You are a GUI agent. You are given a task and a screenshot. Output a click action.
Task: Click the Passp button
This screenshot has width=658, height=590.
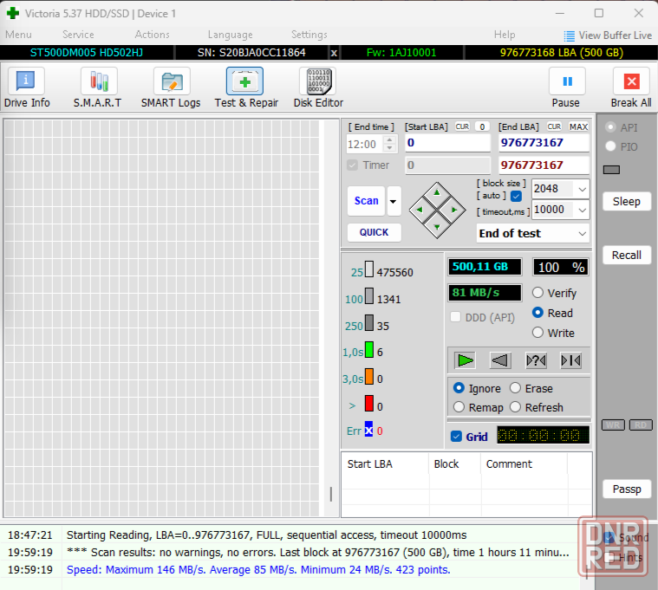point(626,490)
